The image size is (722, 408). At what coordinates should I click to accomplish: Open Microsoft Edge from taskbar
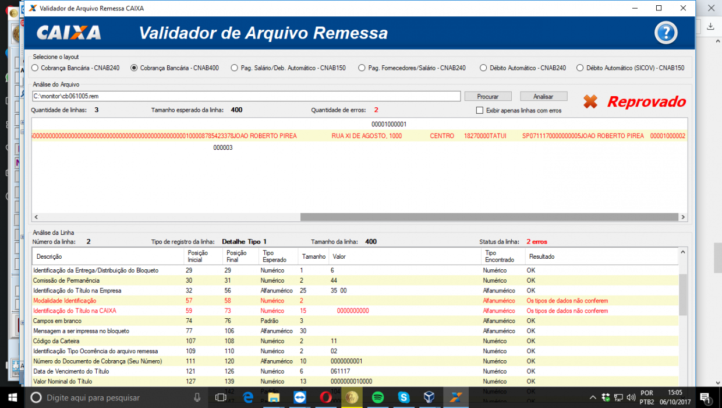pos(248,398)
